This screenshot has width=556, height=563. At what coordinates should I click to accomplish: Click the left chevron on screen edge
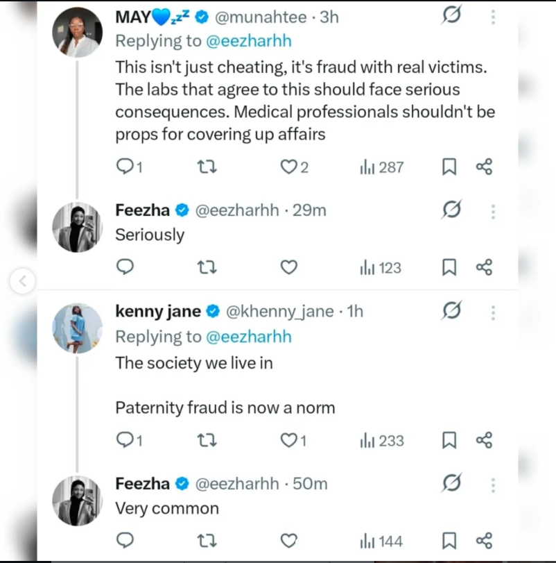click(22, 281)
